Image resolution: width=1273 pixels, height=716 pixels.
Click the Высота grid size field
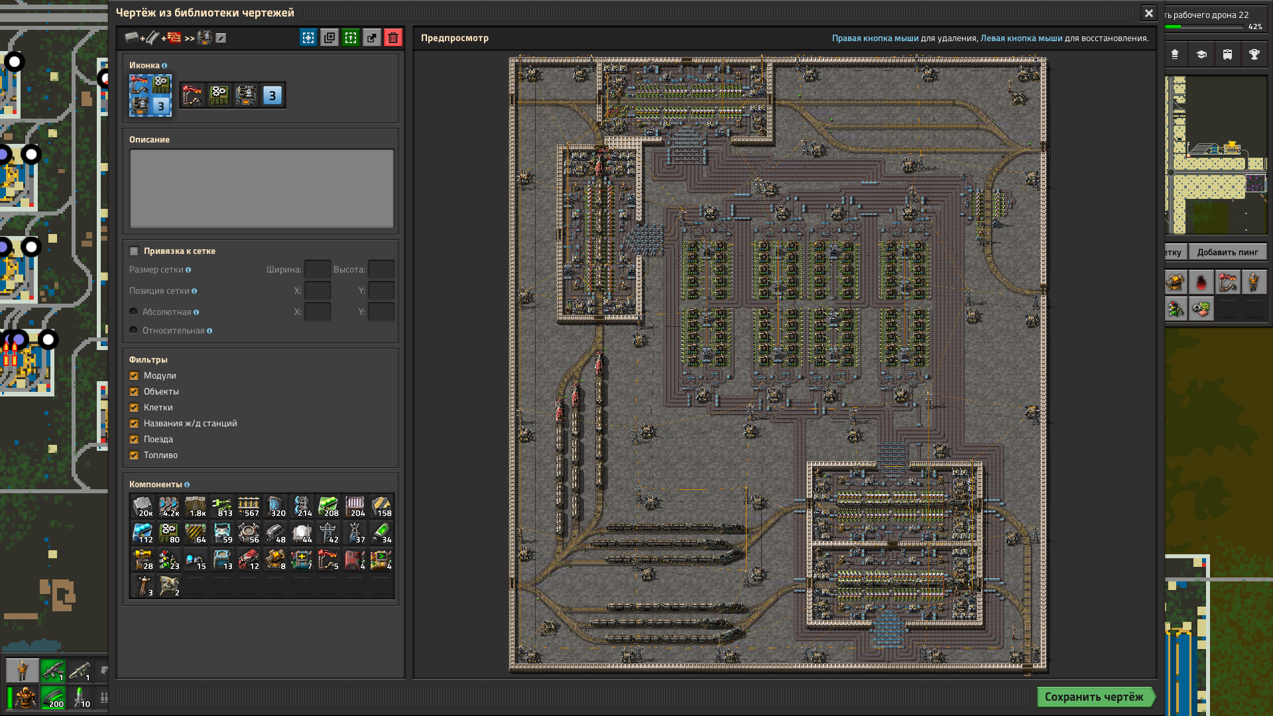point(381,270)
